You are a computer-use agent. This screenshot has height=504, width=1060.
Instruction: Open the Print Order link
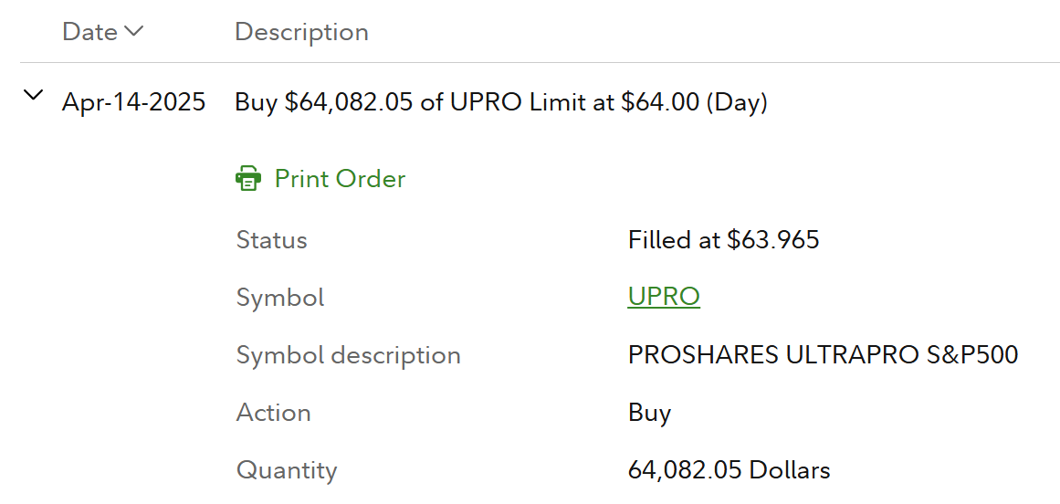click(340, 178)
